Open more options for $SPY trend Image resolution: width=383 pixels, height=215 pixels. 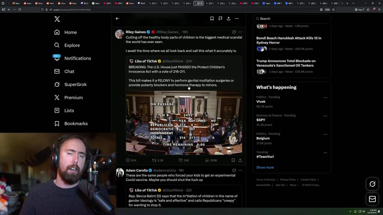click(x=325, y=116)
